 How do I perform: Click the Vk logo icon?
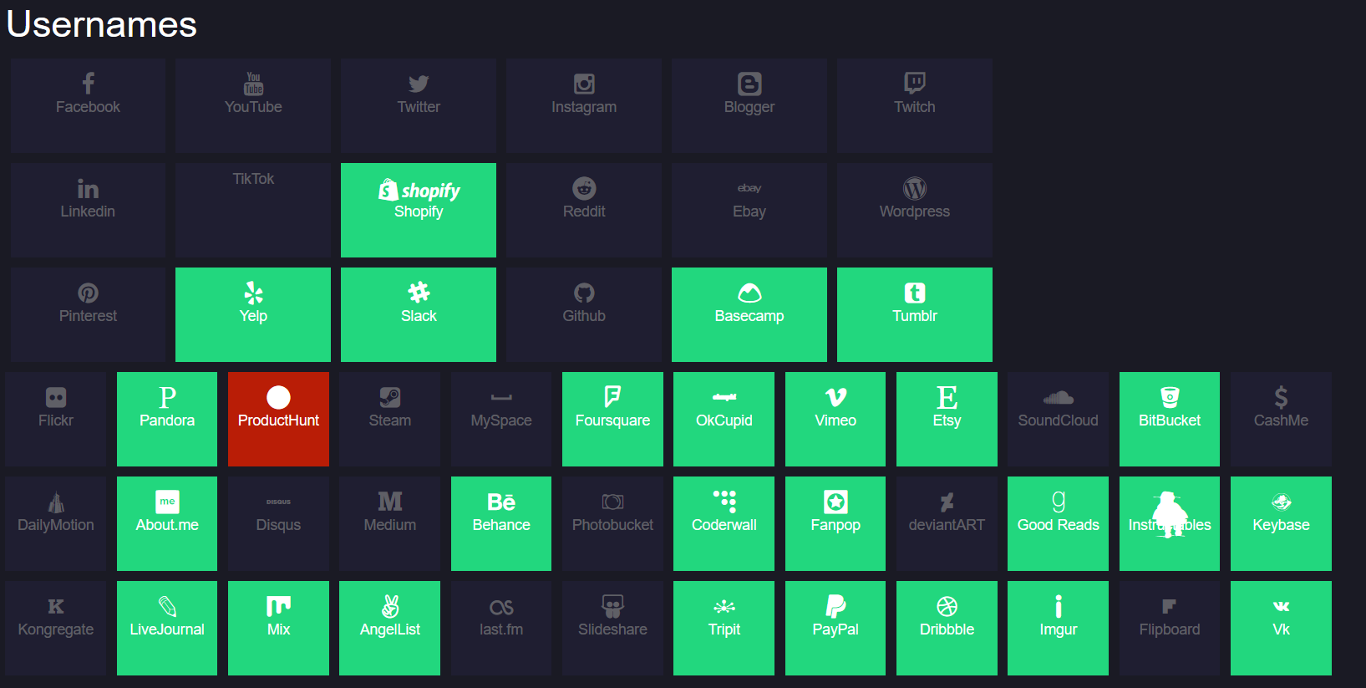pos(1281,606)
